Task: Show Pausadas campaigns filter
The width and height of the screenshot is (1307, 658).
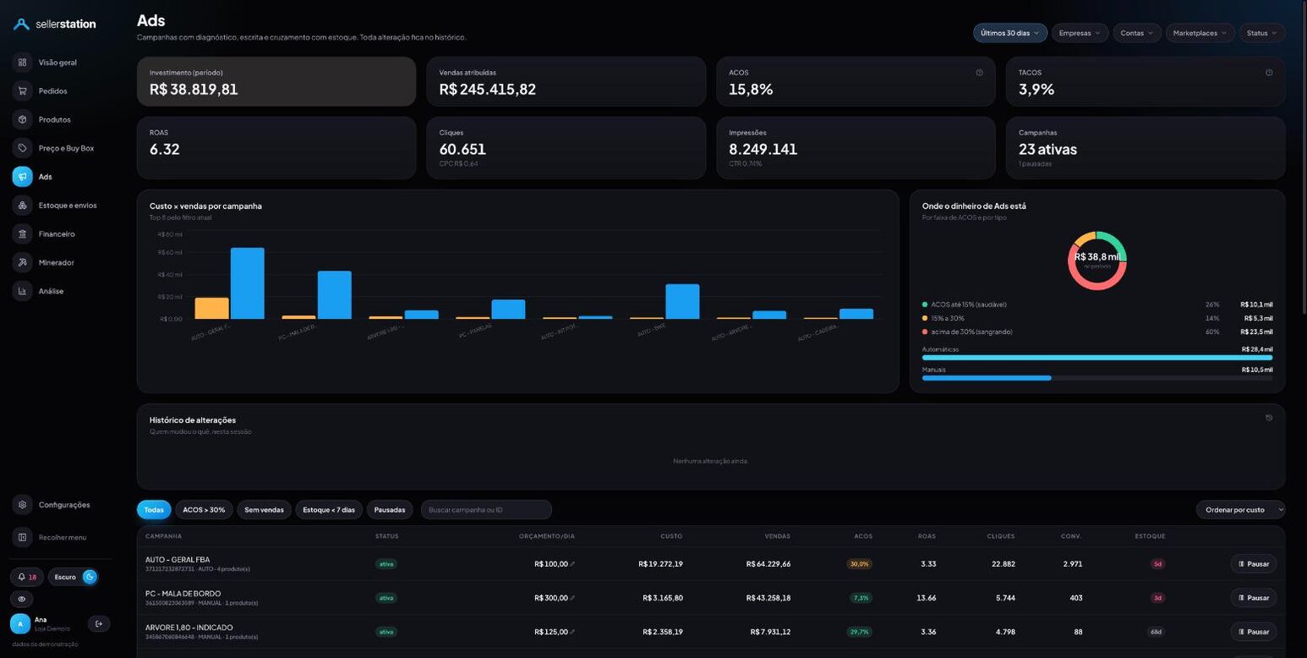Action: [x=390, y=510]
